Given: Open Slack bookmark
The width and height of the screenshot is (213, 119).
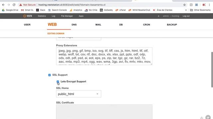Looking at the screenshot, I should coord(41,10).
